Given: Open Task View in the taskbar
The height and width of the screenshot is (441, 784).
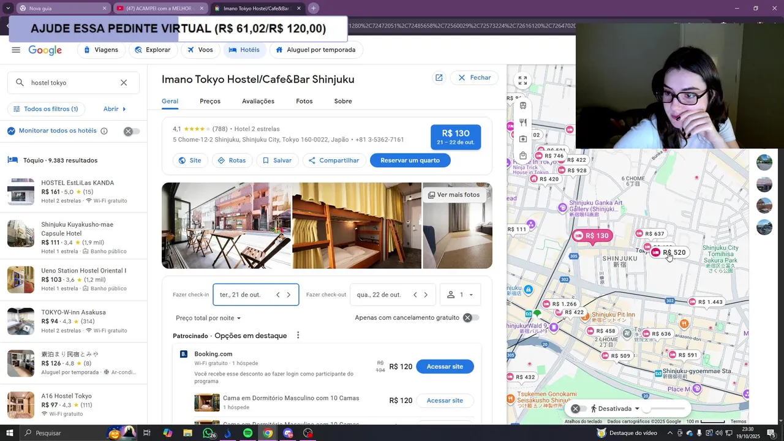Looking at the screenshot, I should point(147,433).
